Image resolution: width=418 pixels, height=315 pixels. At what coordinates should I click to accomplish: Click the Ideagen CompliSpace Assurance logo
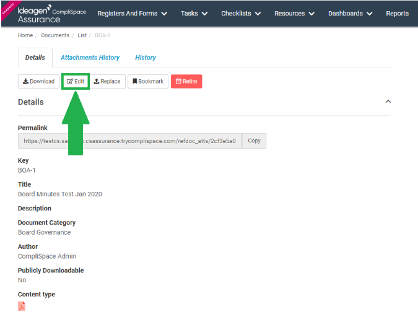(x=52, y=14)
